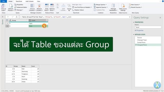Open the Data Type: Any dropdown
164x92 pixels.
click(77, 5)
